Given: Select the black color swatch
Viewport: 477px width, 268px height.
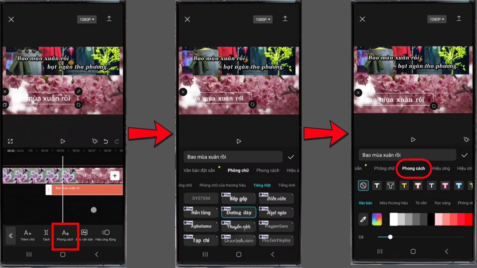Looking at the screenshot, I should [x=431, y=219].
